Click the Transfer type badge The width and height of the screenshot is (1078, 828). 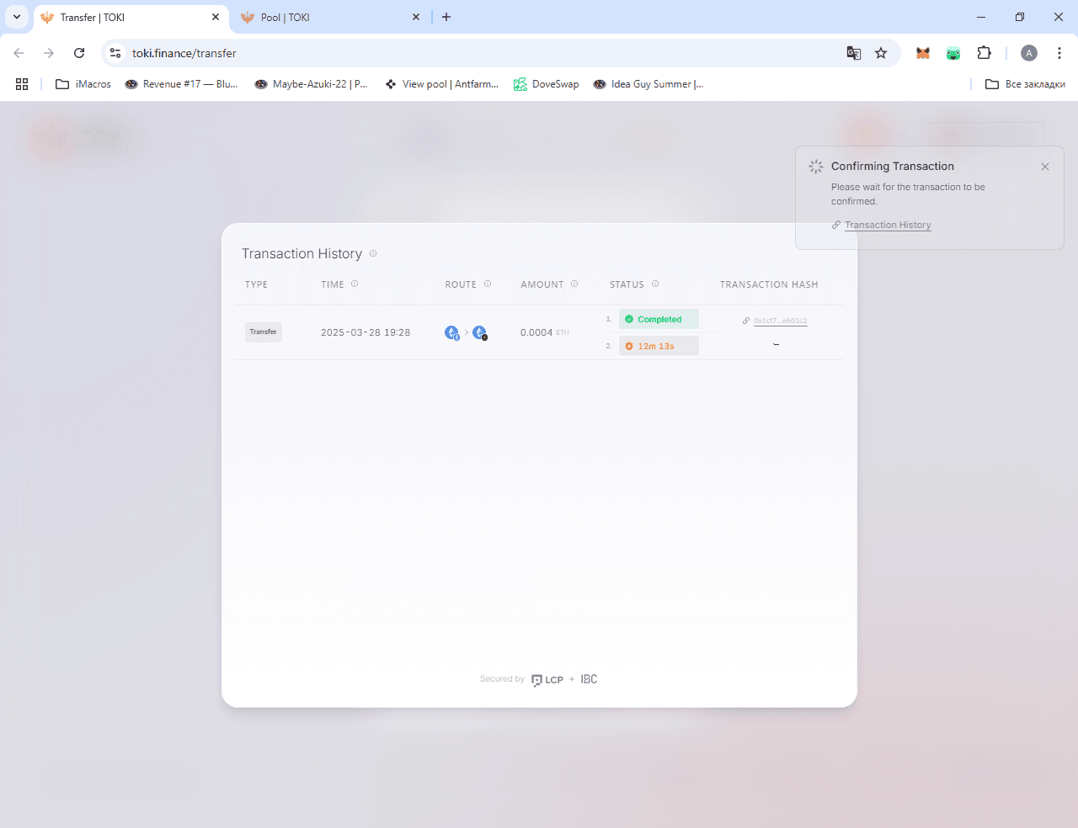[264, 332]
